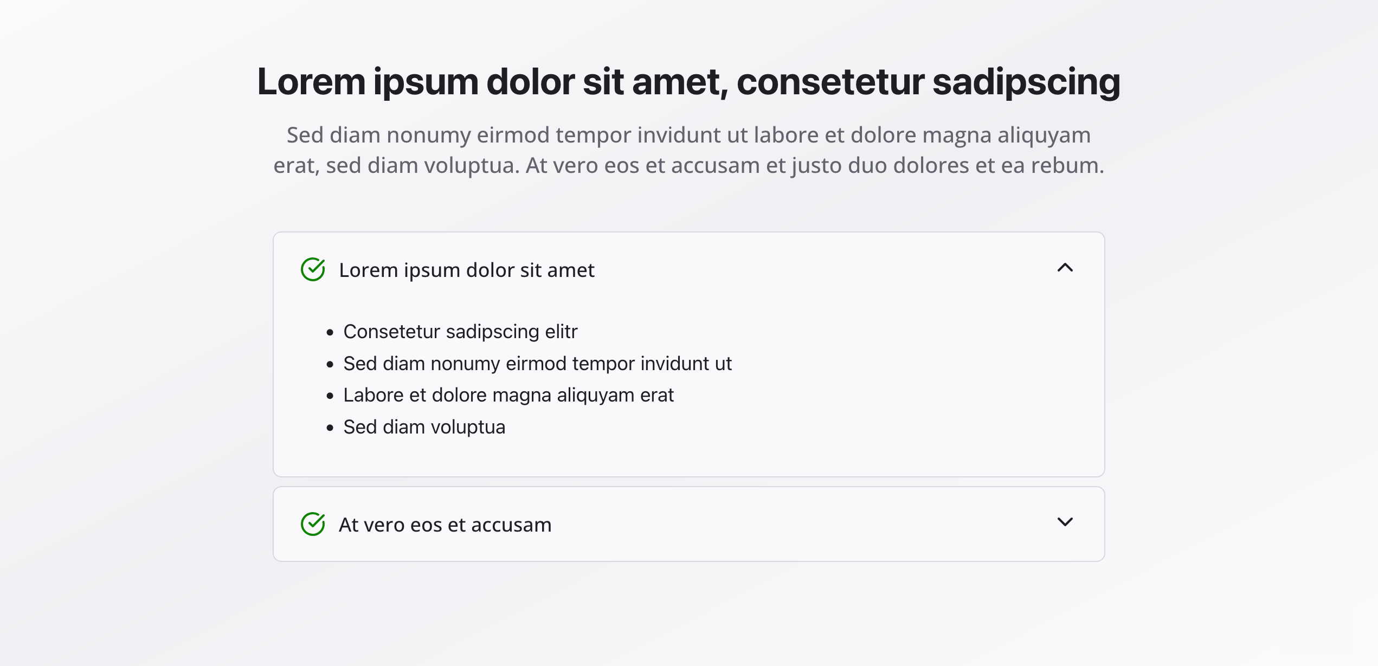Viewport: 1378px width, 666px height.
Task: Click the bullet dot before 'Sed diam voluptua'
Action: (330, 428)
